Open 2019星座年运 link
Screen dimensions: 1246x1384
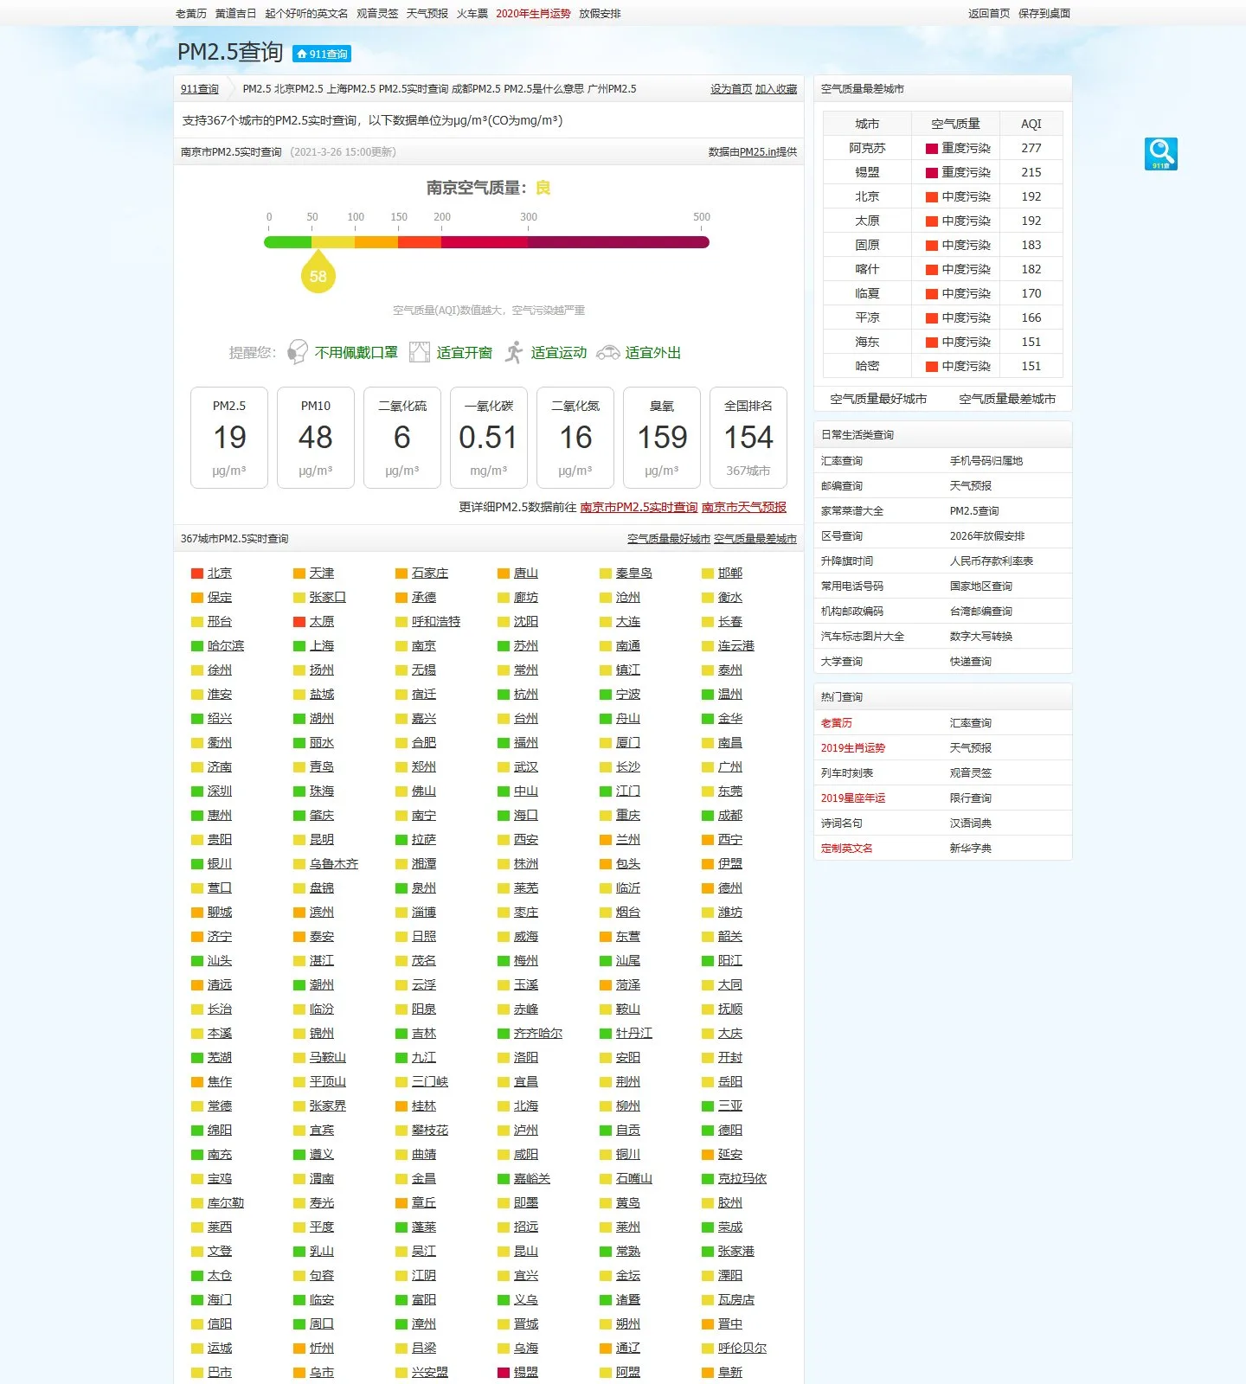click(853, 798)
